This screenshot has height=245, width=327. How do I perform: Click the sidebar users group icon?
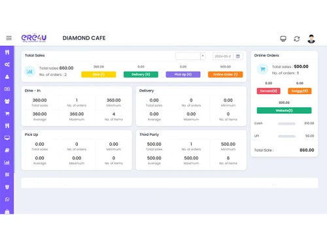7,101
